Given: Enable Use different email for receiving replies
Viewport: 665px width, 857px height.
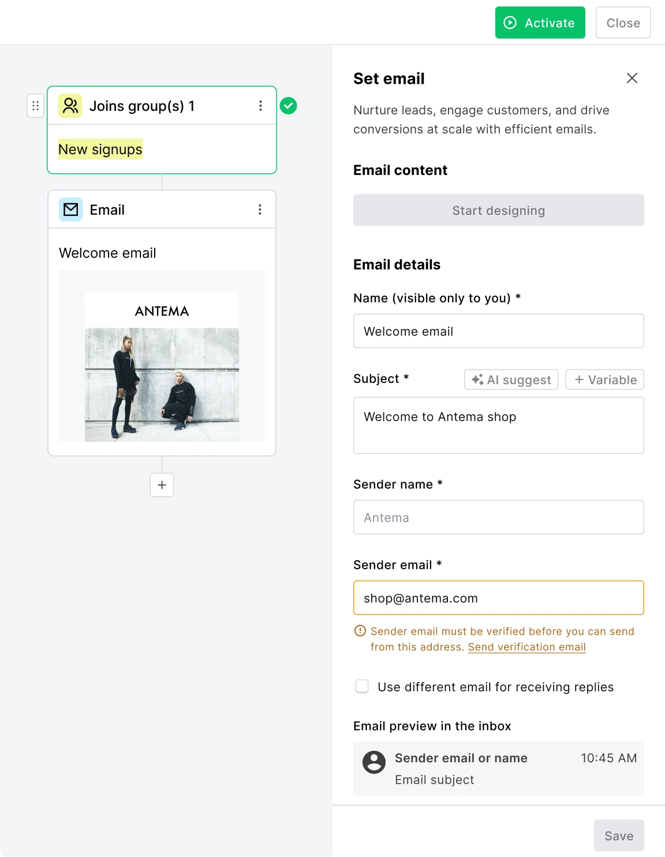Looking at the screenshot, I should (x=362, y=687).
